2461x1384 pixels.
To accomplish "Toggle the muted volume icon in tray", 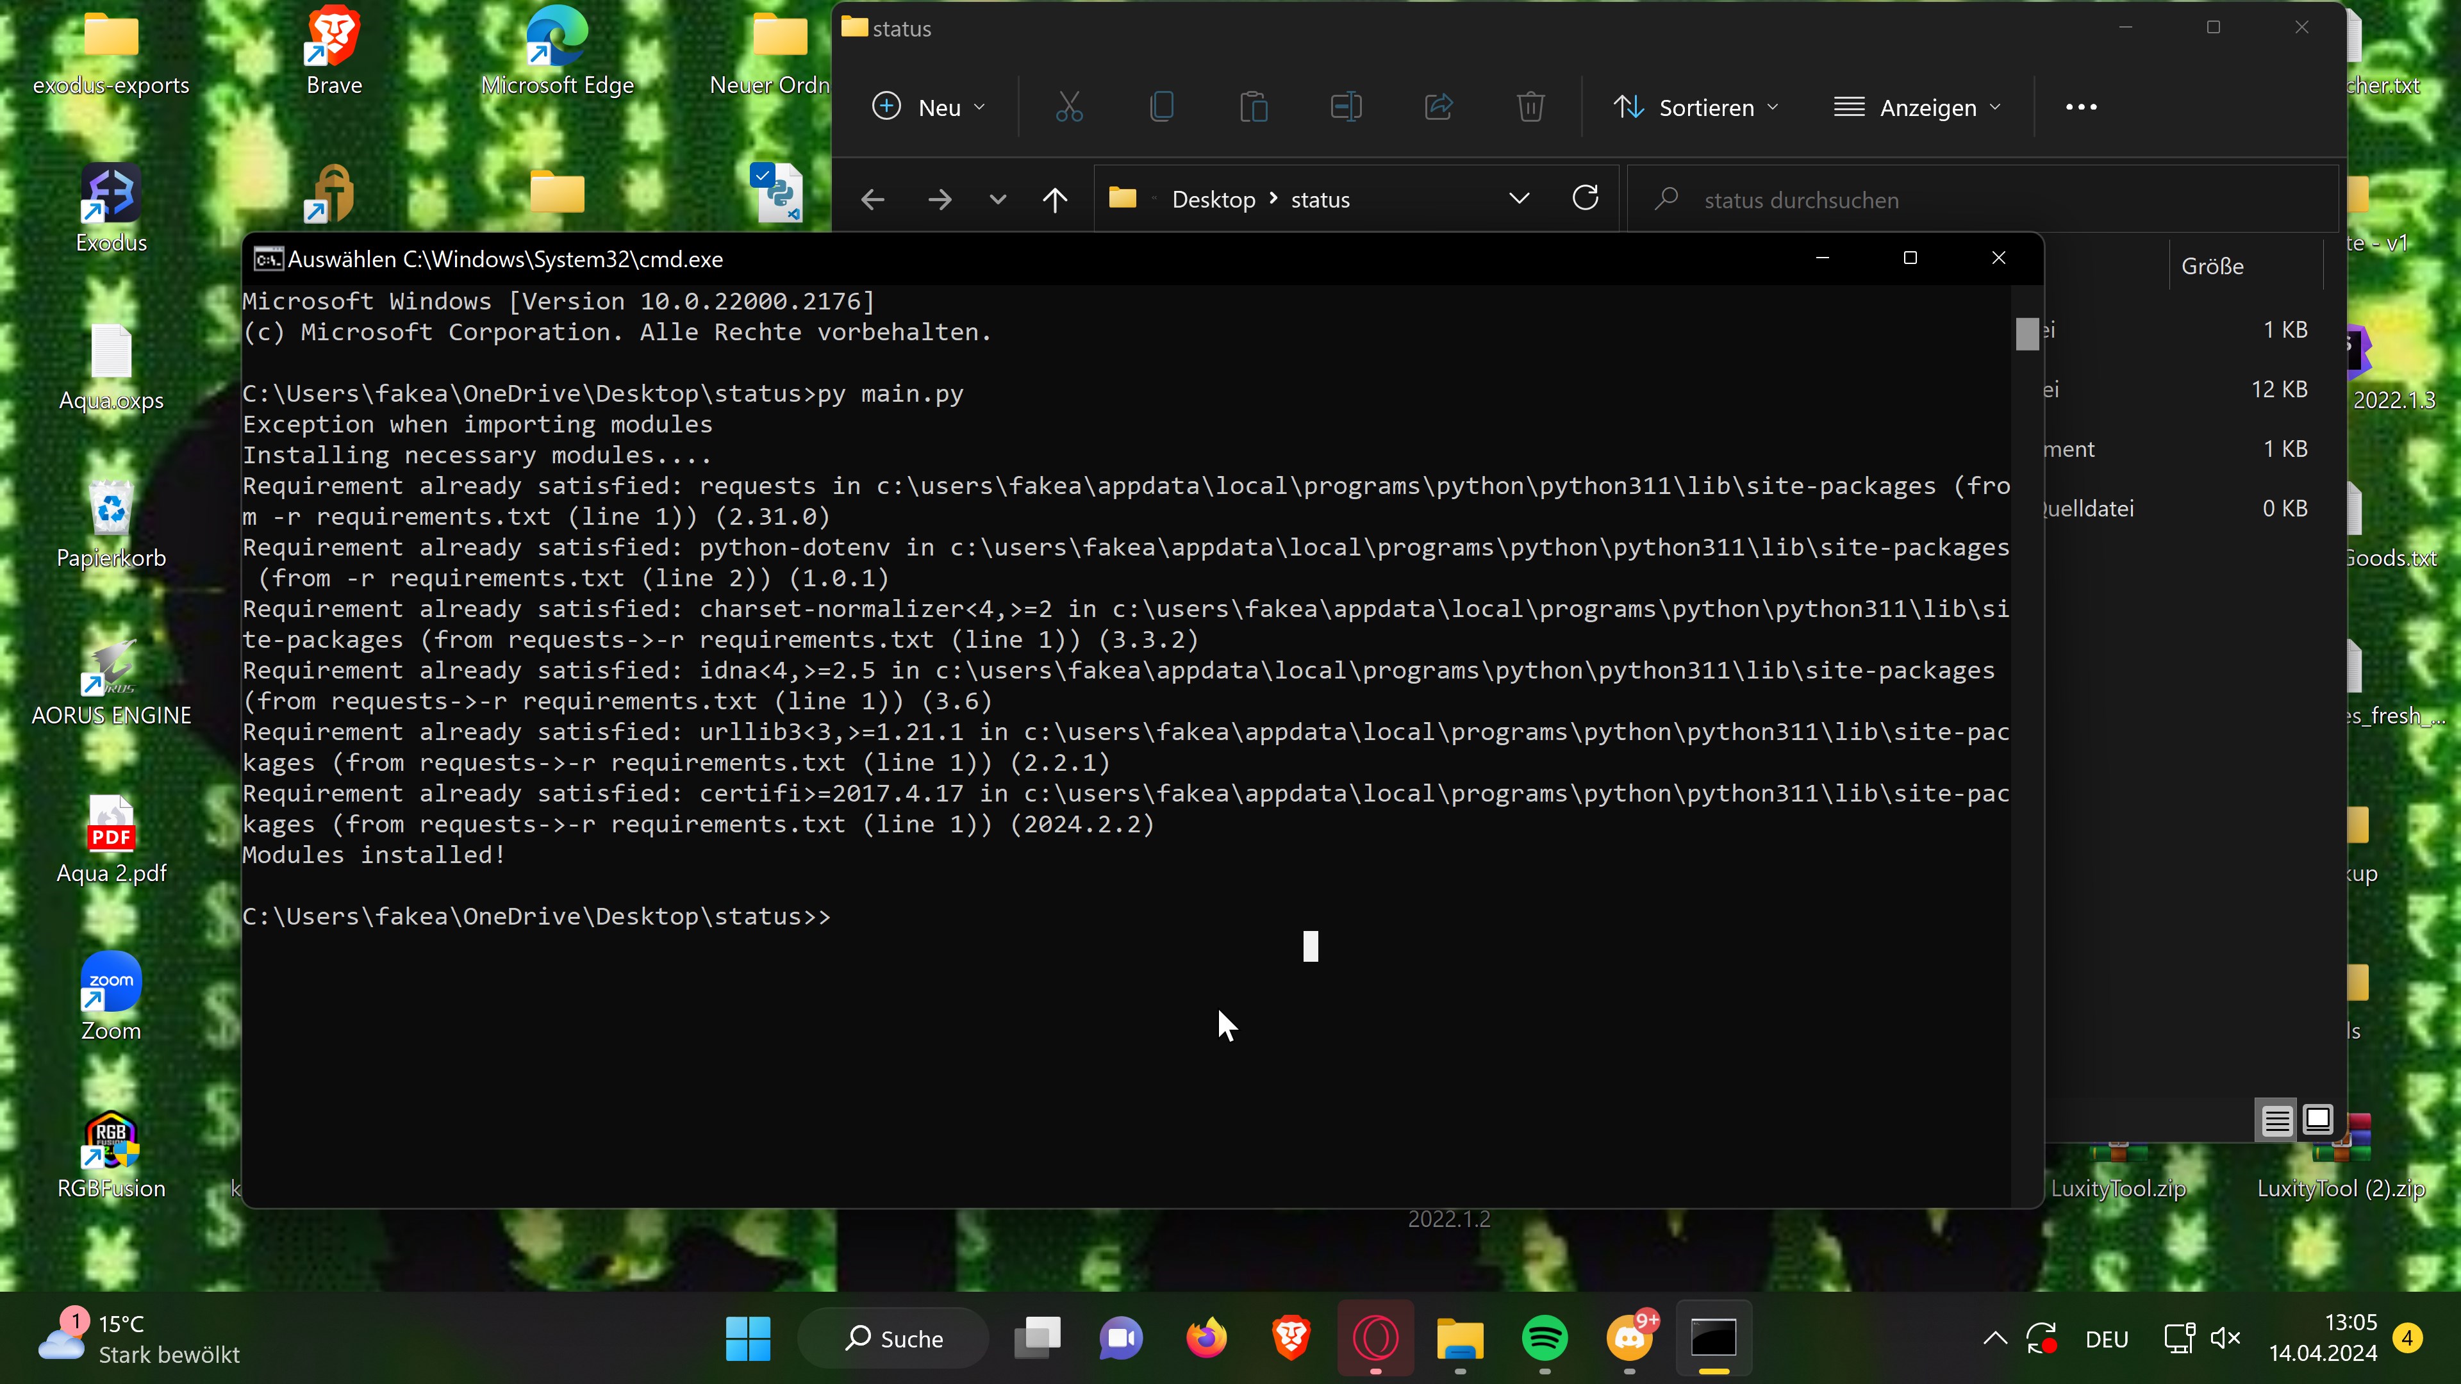I will point(2225,1338).
